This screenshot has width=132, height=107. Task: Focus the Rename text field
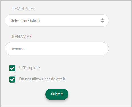click(x=57, y=49)
